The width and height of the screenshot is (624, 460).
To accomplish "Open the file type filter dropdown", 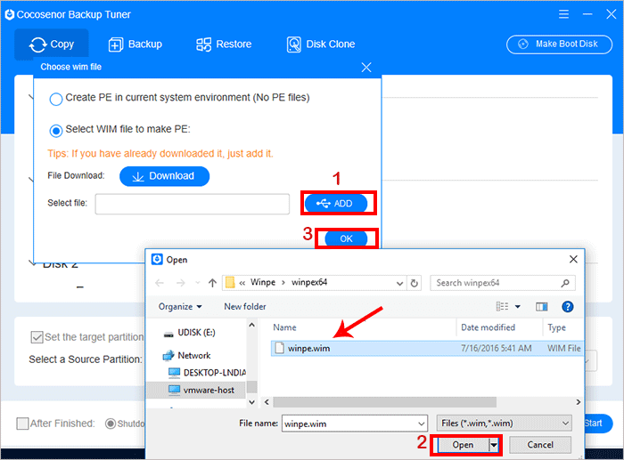I will point(505,424).
